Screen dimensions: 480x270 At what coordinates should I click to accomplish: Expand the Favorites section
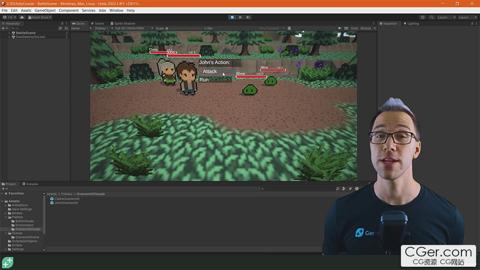point(2,194)
